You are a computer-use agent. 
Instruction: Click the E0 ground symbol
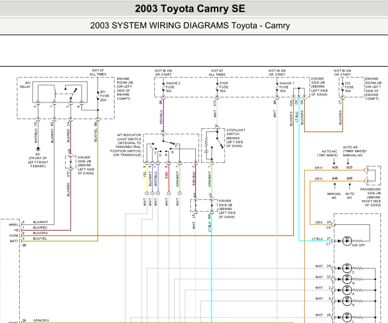[x=38, y=149]
